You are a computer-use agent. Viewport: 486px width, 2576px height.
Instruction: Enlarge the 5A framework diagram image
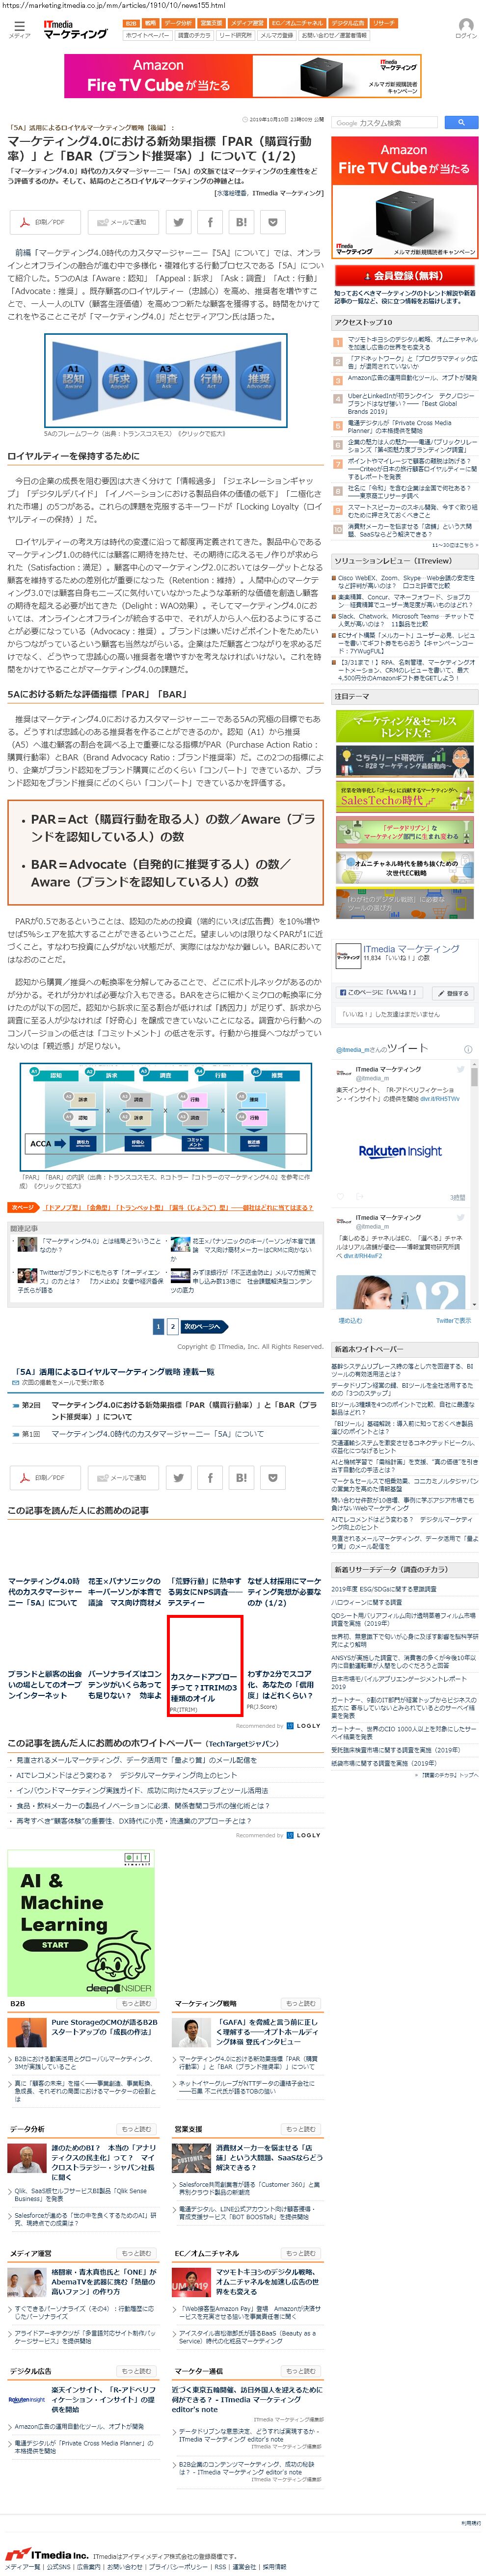point(165,381)
